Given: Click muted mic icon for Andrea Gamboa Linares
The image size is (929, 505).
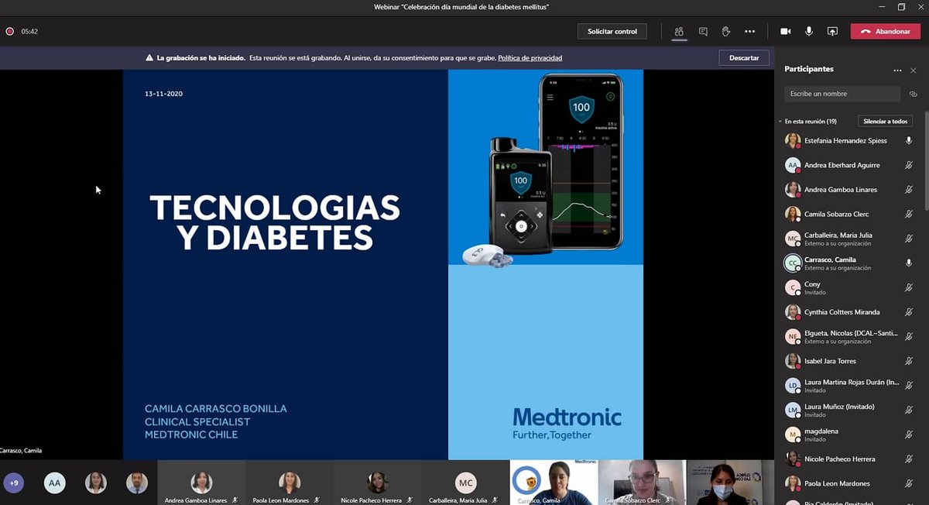Looking at the screenshot, I should [909, 190].
